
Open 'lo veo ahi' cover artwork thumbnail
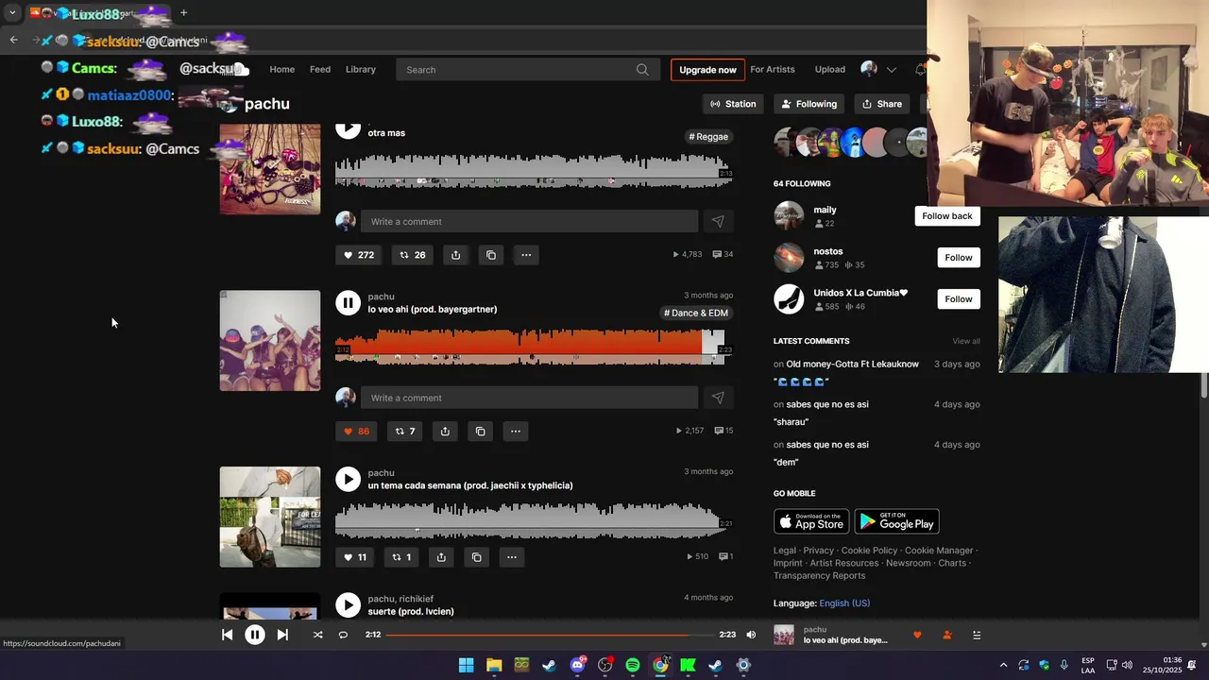click(x=270, y=340)
